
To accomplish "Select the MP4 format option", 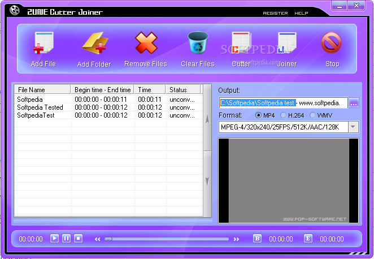I will [x=258, y=115].
